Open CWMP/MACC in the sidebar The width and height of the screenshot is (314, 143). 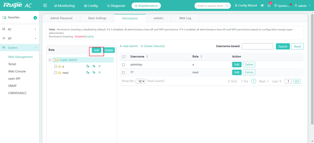point(17,93)
